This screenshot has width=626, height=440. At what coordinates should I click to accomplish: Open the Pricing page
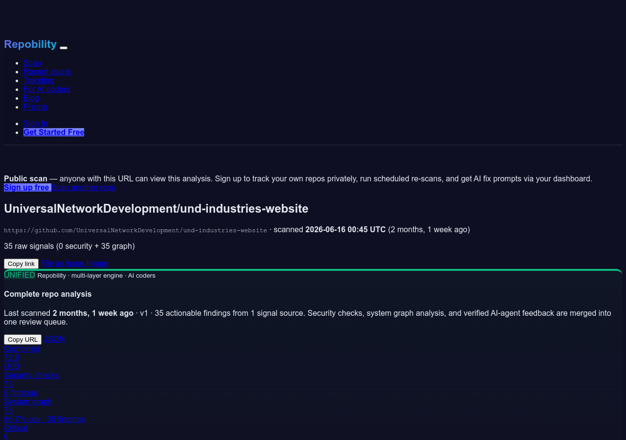coord(35,107)
